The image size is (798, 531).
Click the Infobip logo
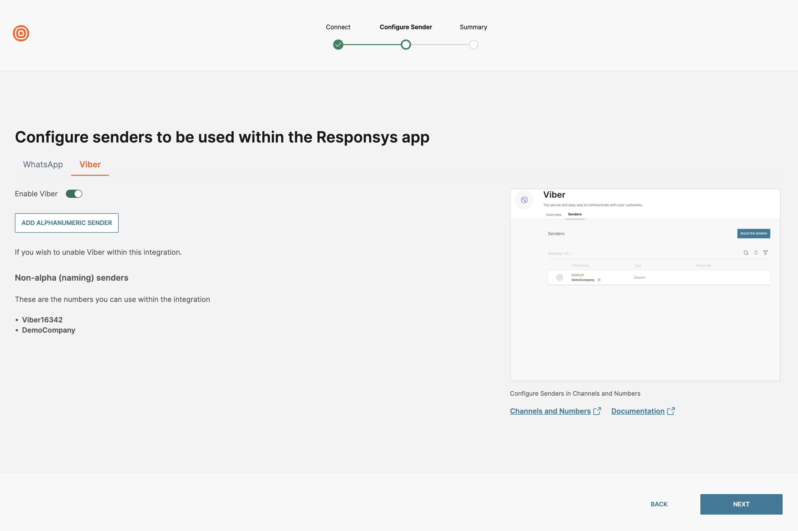pos(21,33)
